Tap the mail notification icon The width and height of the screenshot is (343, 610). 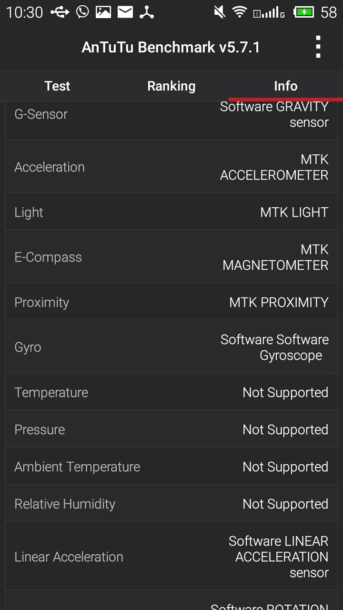(x=125, y=12)
